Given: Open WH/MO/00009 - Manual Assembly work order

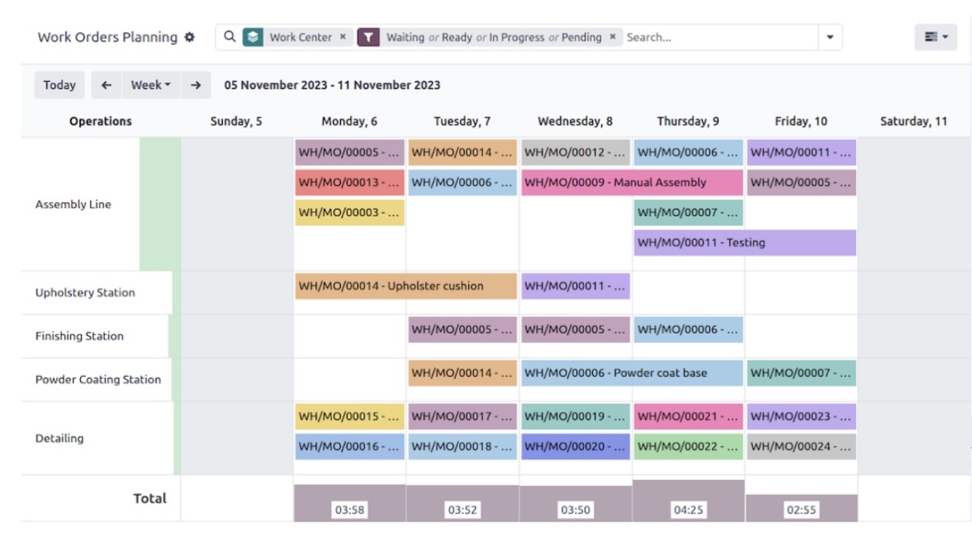Looking at the screenshot, I should pyautogui.click(x=632, y=182).
